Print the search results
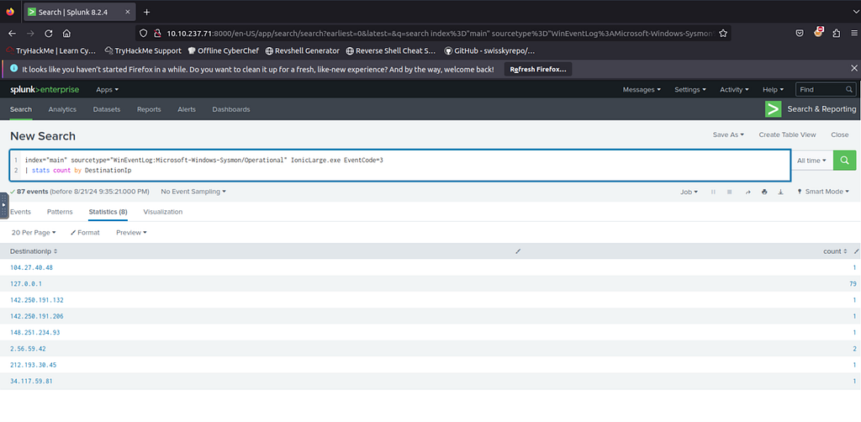Image resolution: width=861 pixels, height=422 pixels. 763,192
